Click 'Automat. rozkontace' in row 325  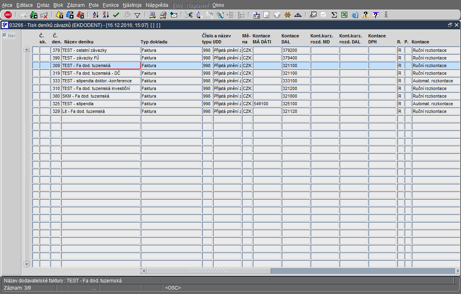click(436, 104)
